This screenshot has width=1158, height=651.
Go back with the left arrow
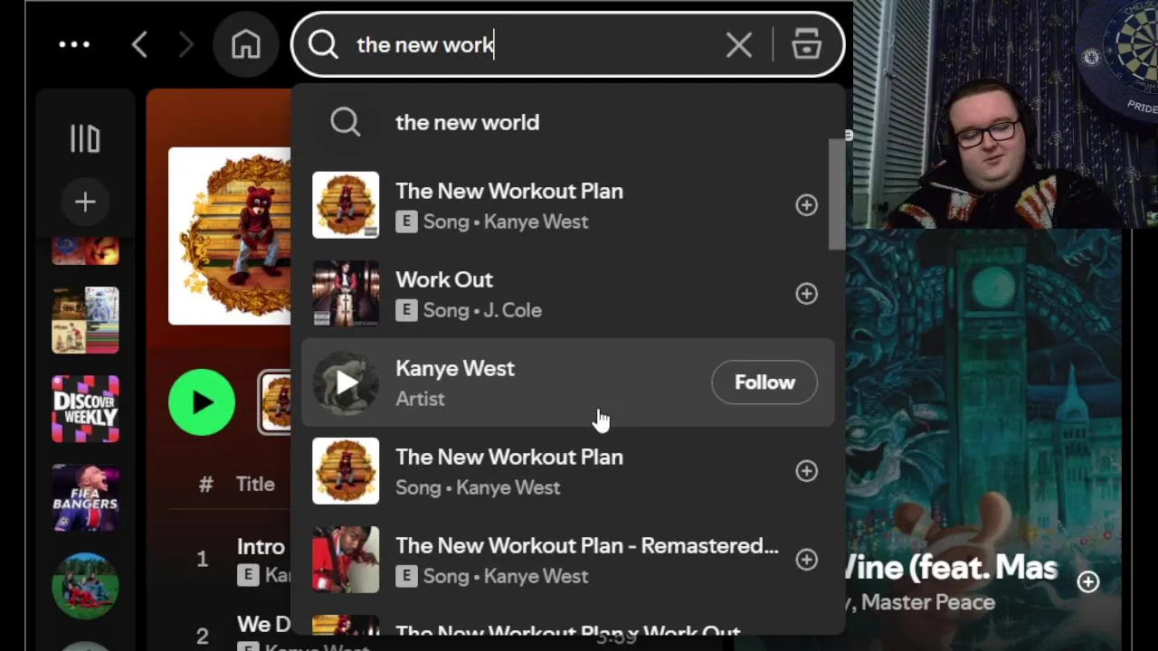139,44
